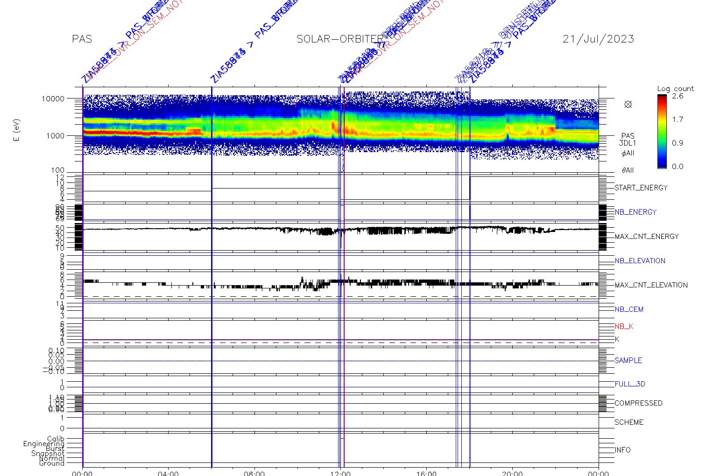
Task: Click the θAll label
Action: (628, 170)
